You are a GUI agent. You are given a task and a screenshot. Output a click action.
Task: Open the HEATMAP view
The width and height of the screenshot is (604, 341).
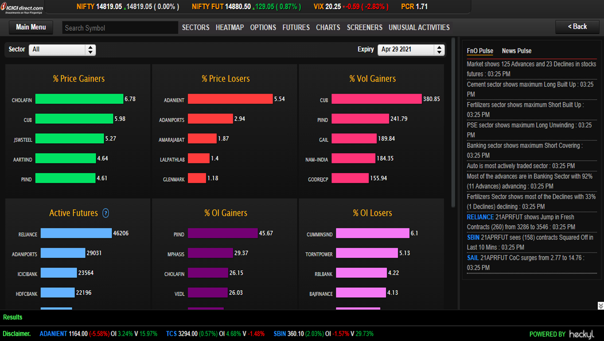230,27
